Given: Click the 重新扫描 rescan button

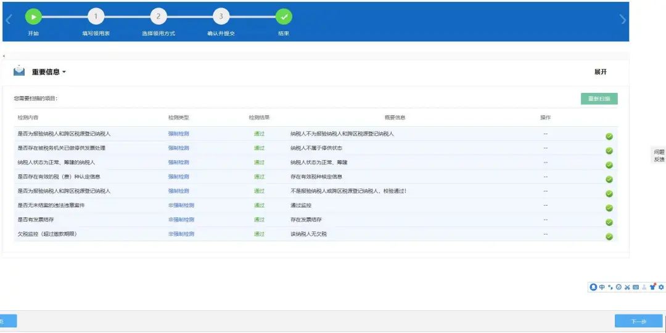Looking at the screenshot, I should (x=599, y=98).
